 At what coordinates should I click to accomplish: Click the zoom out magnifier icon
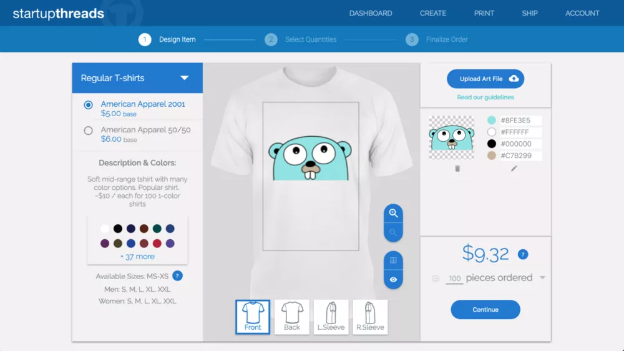tap(393, 232)
